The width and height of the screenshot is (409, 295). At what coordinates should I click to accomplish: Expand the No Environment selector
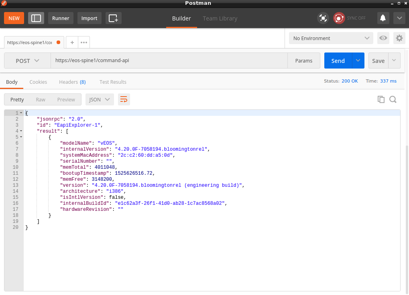pyautogui.click(x=331, y=38)
